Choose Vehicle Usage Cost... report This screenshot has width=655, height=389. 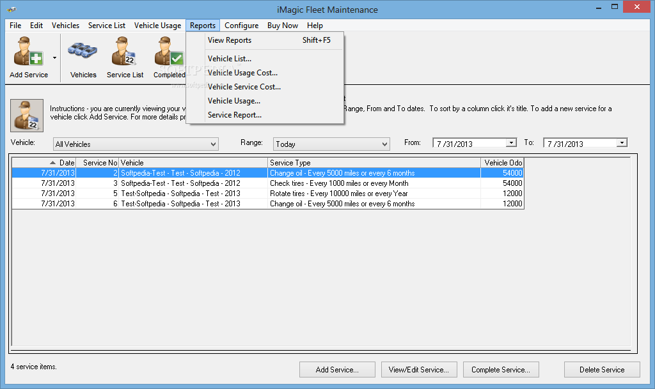pos(265,73)
